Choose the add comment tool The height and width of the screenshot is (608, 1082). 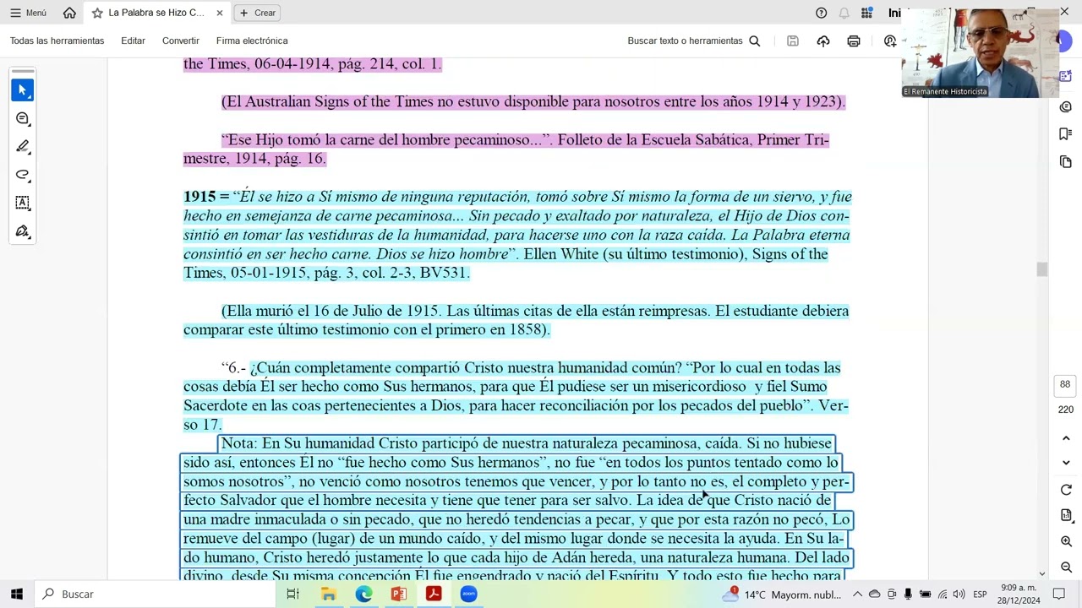pos(23,118)
